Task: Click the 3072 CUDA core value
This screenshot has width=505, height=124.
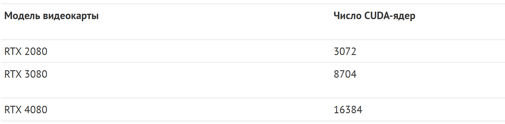Action: [x=345, y=51]
